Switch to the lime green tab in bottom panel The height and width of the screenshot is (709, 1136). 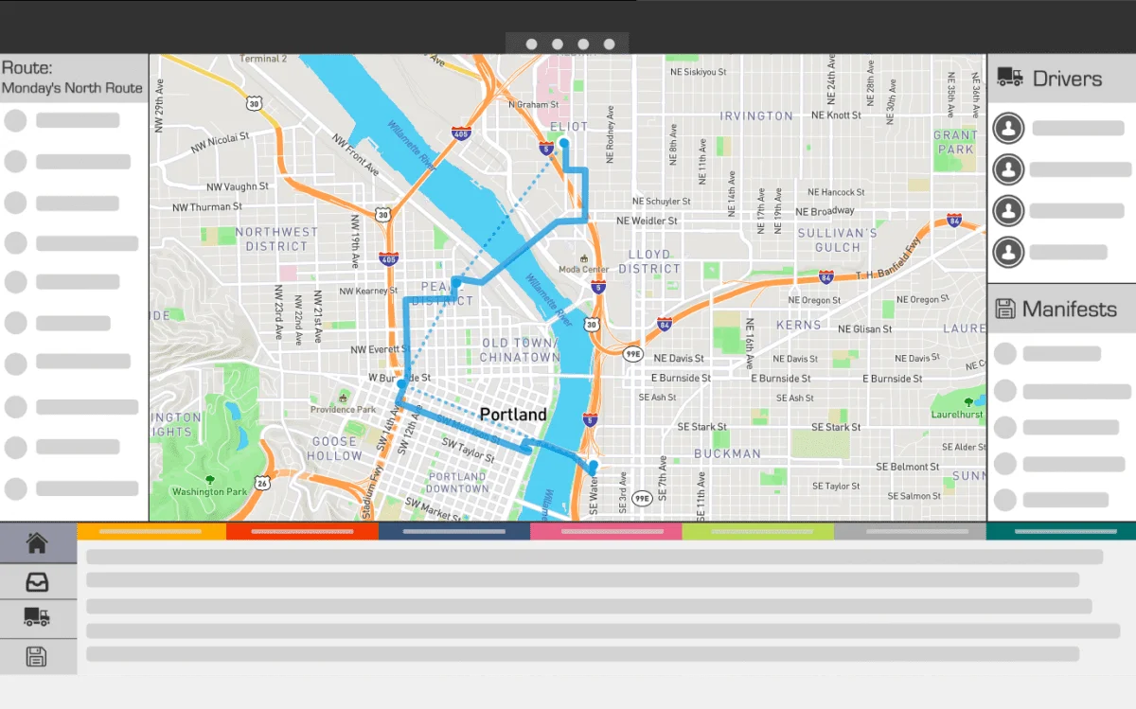[757, 531]
